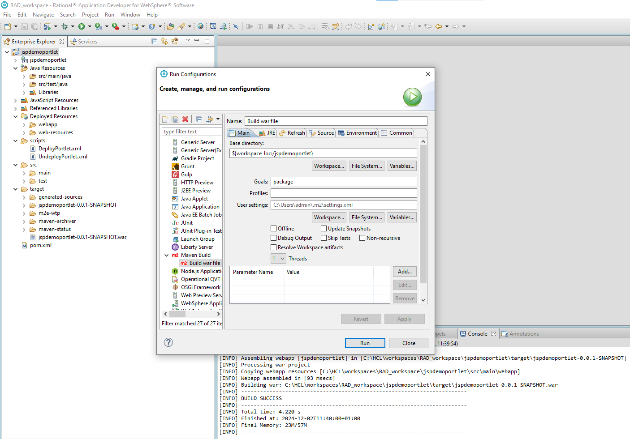Viewport: 630px width, 439px height.
Task: Expand the maven-archiver folder
Action: click(x=24, y=221)
